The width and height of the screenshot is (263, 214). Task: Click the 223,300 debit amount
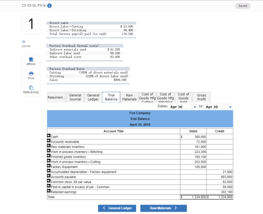point(200,152)
